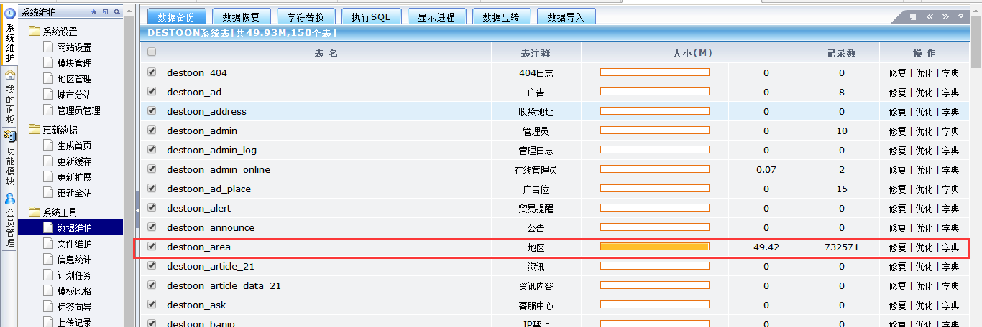Click the destoon_area size bar
The height and width of the screenshot is (327, 982).
654,247
